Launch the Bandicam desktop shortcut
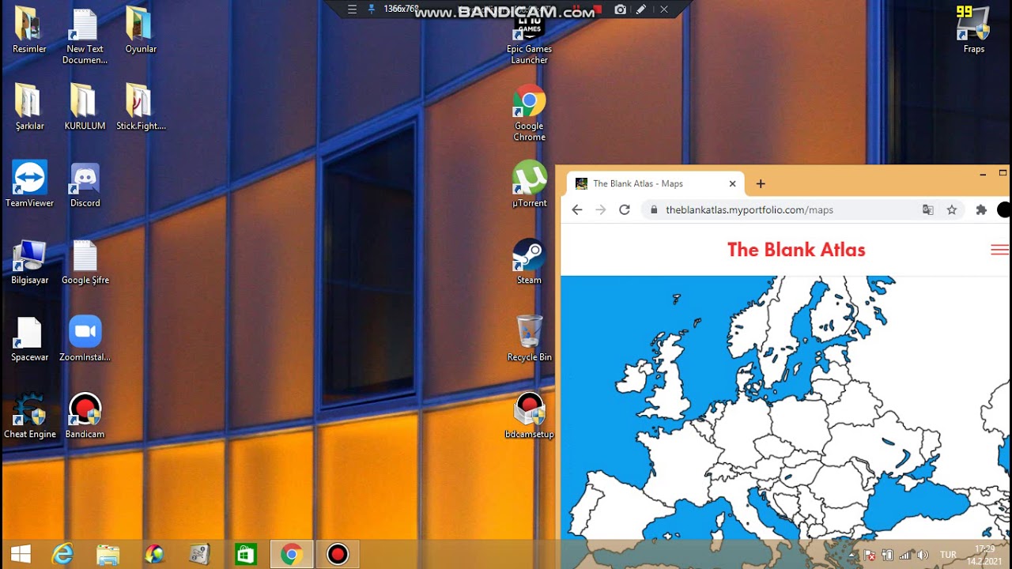Image resolution: width=1012 pixels, height=569 pixels. click(85, 416)
